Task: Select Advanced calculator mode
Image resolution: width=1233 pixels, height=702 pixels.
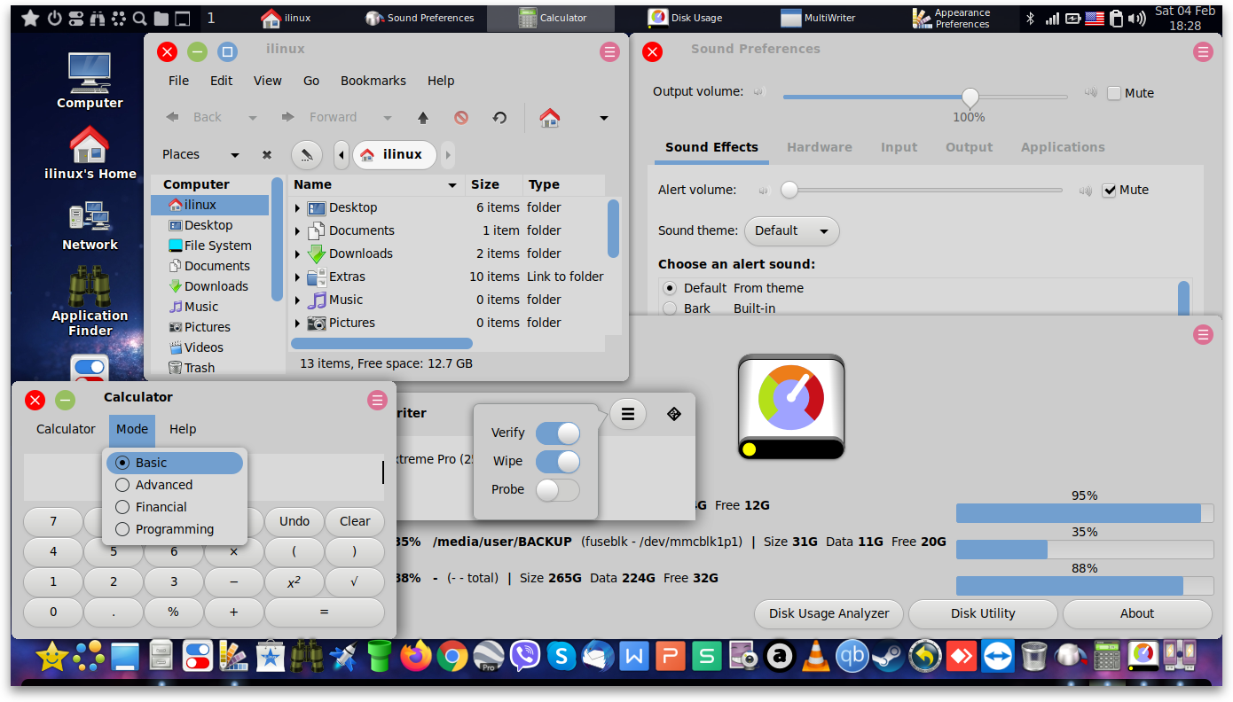Action: (x=174, y=485)
